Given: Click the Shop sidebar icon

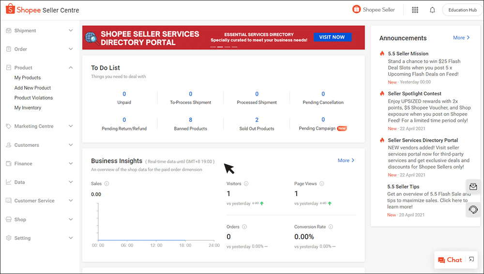Looking at the screenshot, I should (x=9, y=219).
